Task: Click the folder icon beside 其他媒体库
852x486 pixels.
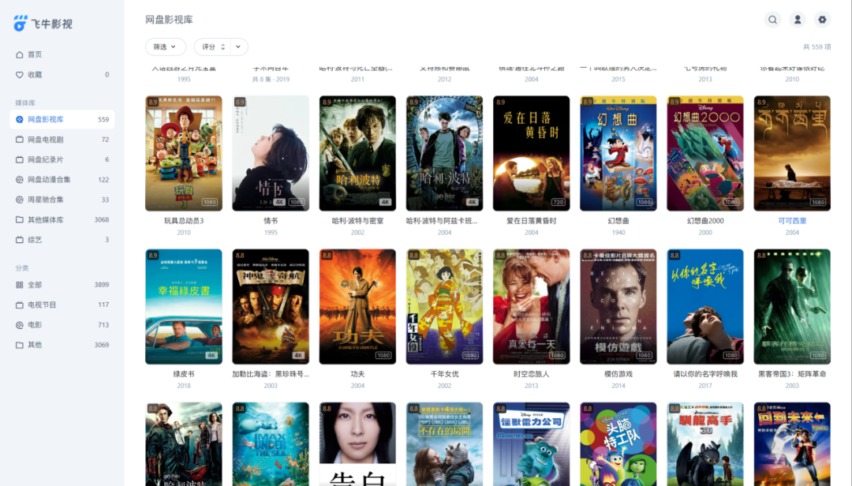Action: tap(20, 219)
